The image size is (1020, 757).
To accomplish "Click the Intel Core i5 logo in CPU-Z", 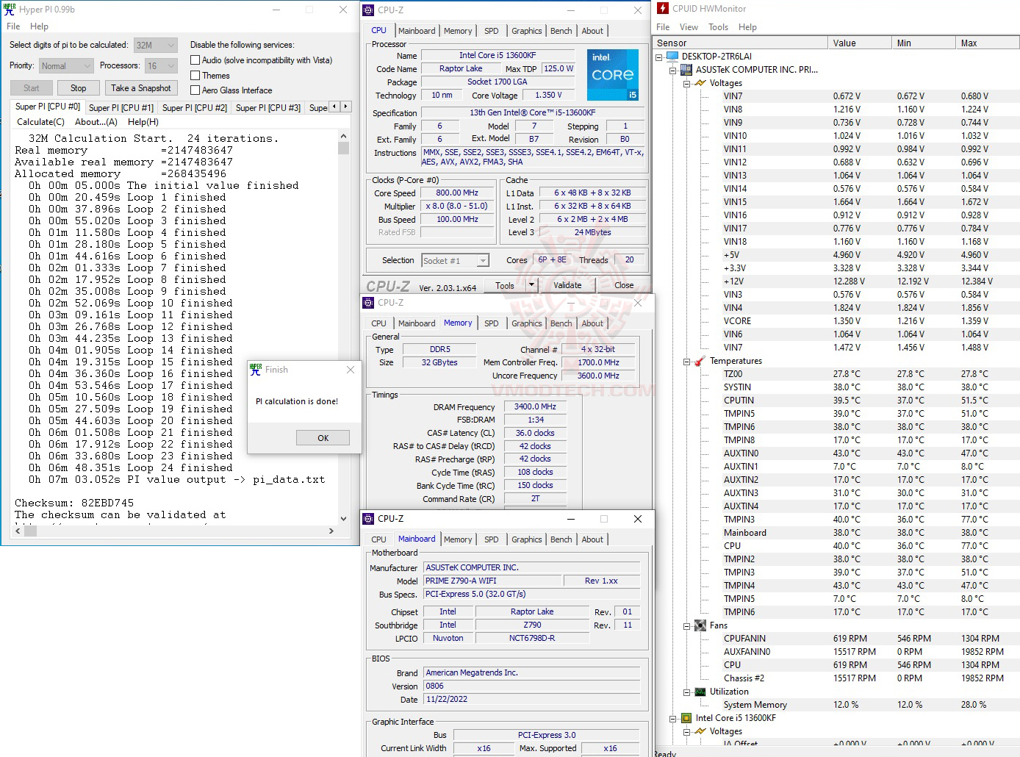I will click(x=612, y=74).
